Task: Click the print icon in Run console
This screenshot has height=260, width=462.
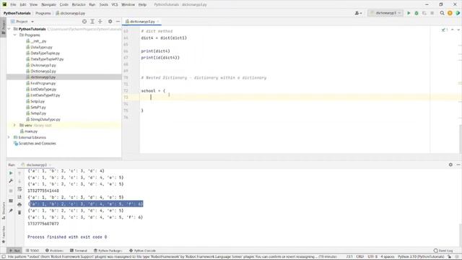Action: pos(19,204)
